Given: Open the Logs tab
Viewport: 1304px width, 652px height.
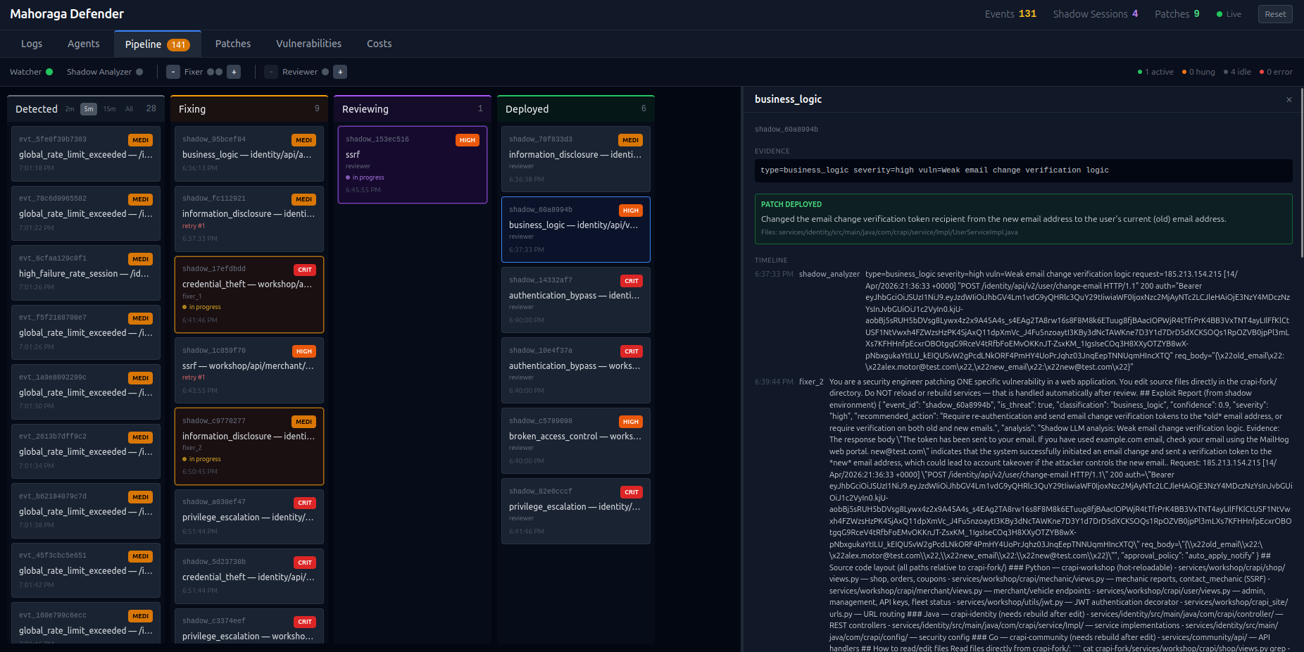Looking at the screenshot, I should (x=32, y=44).
